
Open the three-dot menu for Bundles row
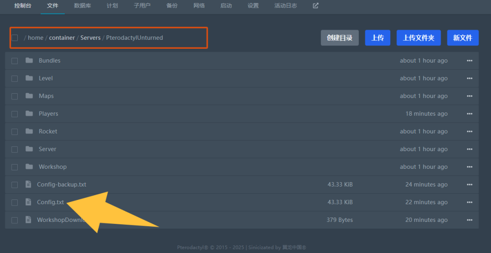point(469,61)
